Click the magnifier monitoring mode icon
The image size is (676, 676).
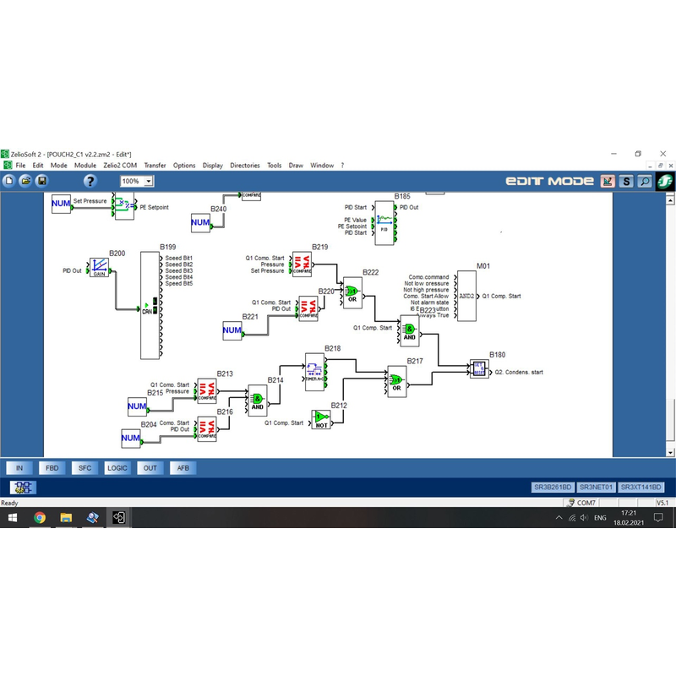coord(645,181)
